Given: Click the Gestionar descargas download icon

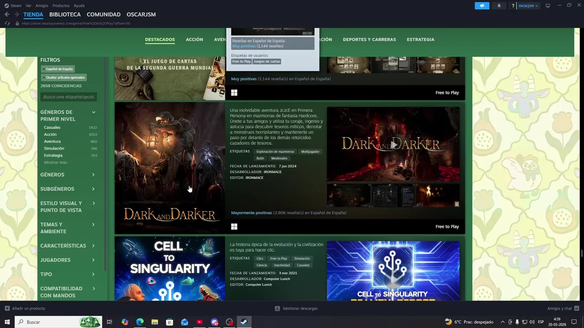Looking at the screenshot, I should 277,308.
